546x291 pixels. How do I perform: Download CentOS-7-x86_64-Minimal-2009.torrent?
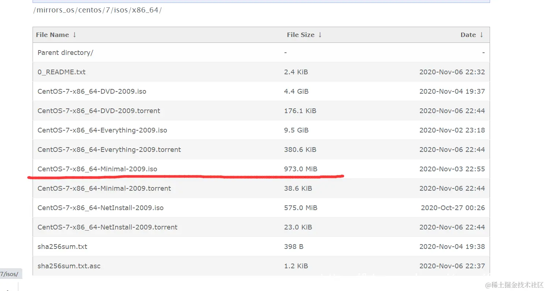click(104, 189)
